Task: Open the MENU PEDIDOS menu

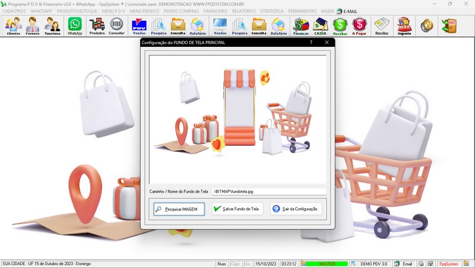Action: point(144,11)
